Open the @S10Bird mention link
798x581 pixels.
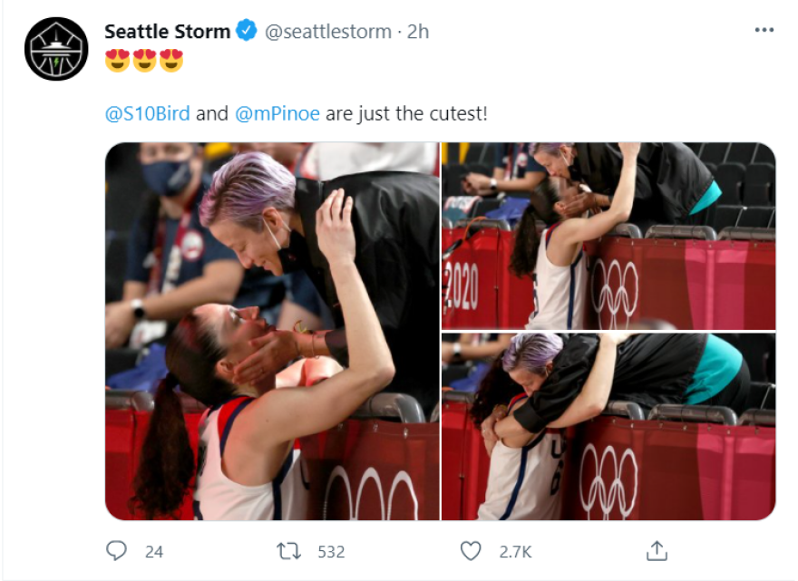[148, 113]
